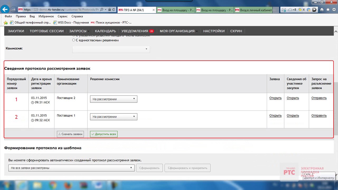This screenshot has width=338, height=190.
Task: Click the search magnifier in address bar
Action: click(102, 9)
